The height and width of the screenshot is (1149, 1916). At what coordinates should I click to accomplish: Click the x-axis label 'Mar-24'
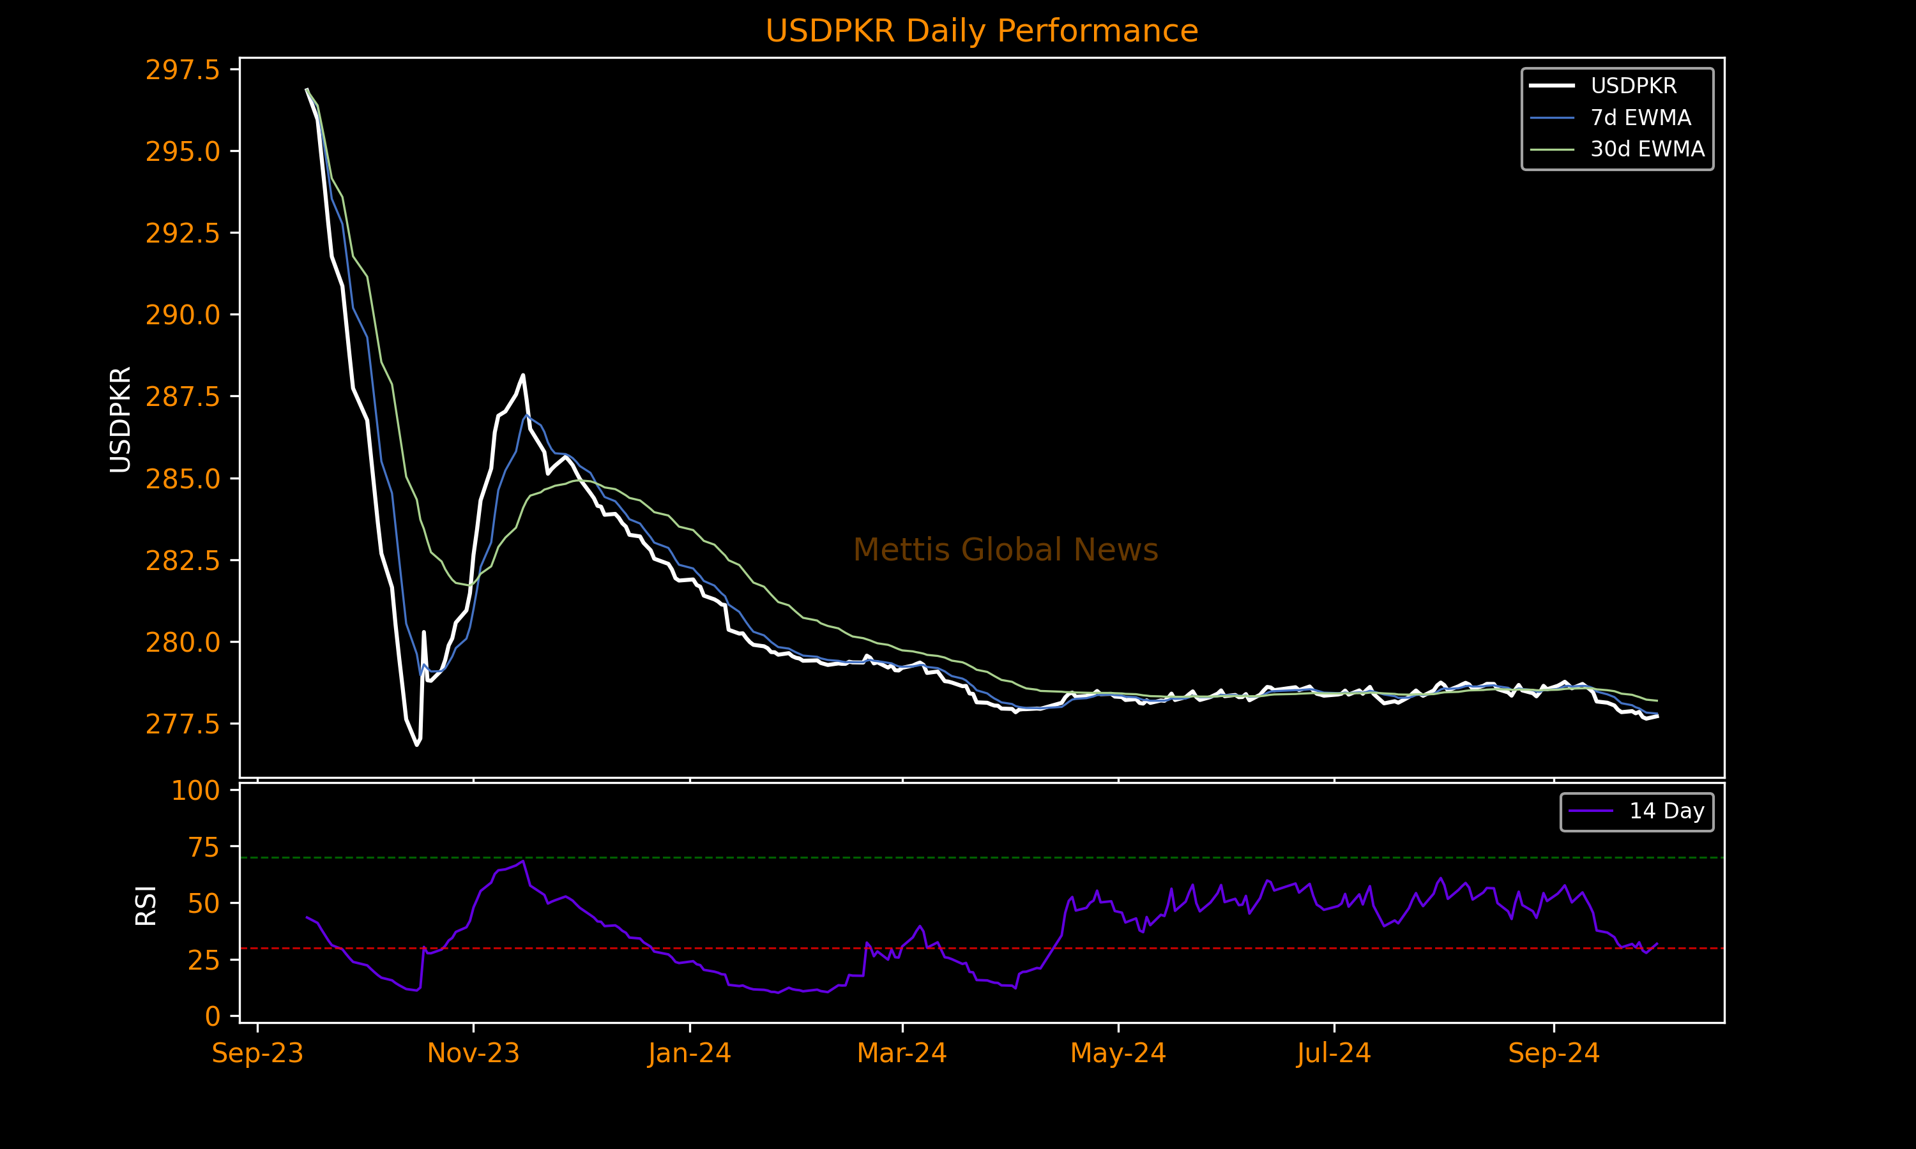point(902,1053)
